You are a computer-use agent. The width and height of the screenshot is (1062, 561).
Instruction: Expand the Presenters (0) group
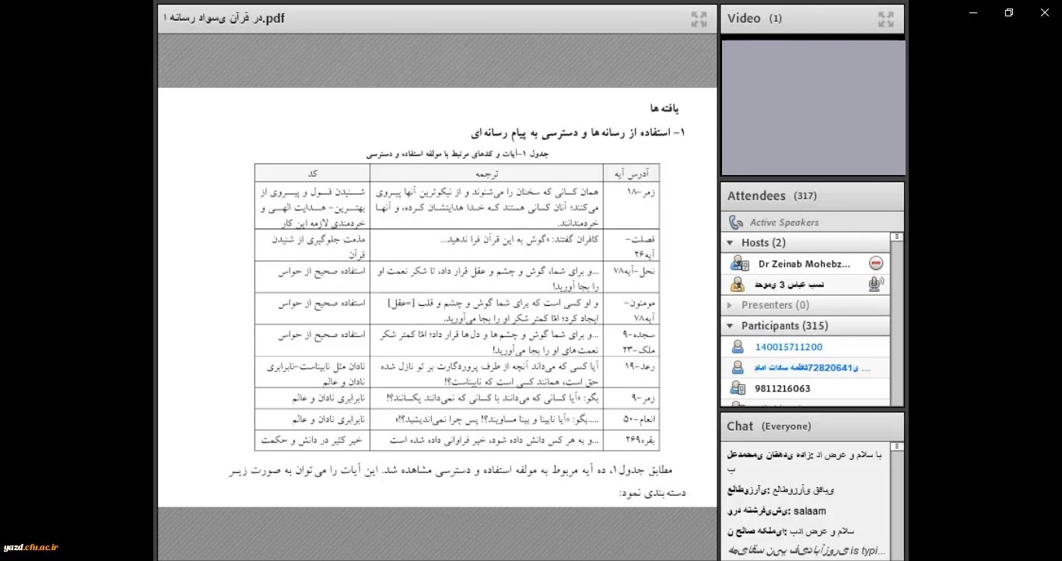click(730, 305)
